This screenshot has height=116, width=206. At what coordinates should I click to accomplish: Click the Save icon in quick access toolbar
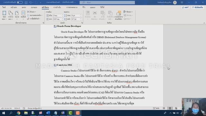(x=26, y=3)
